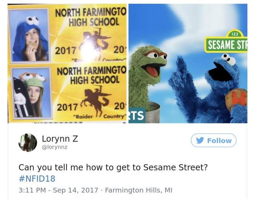Open the Farmington Hills, MI location
The width and height of the screenshot is (257, 199).
tap(139, 190)
